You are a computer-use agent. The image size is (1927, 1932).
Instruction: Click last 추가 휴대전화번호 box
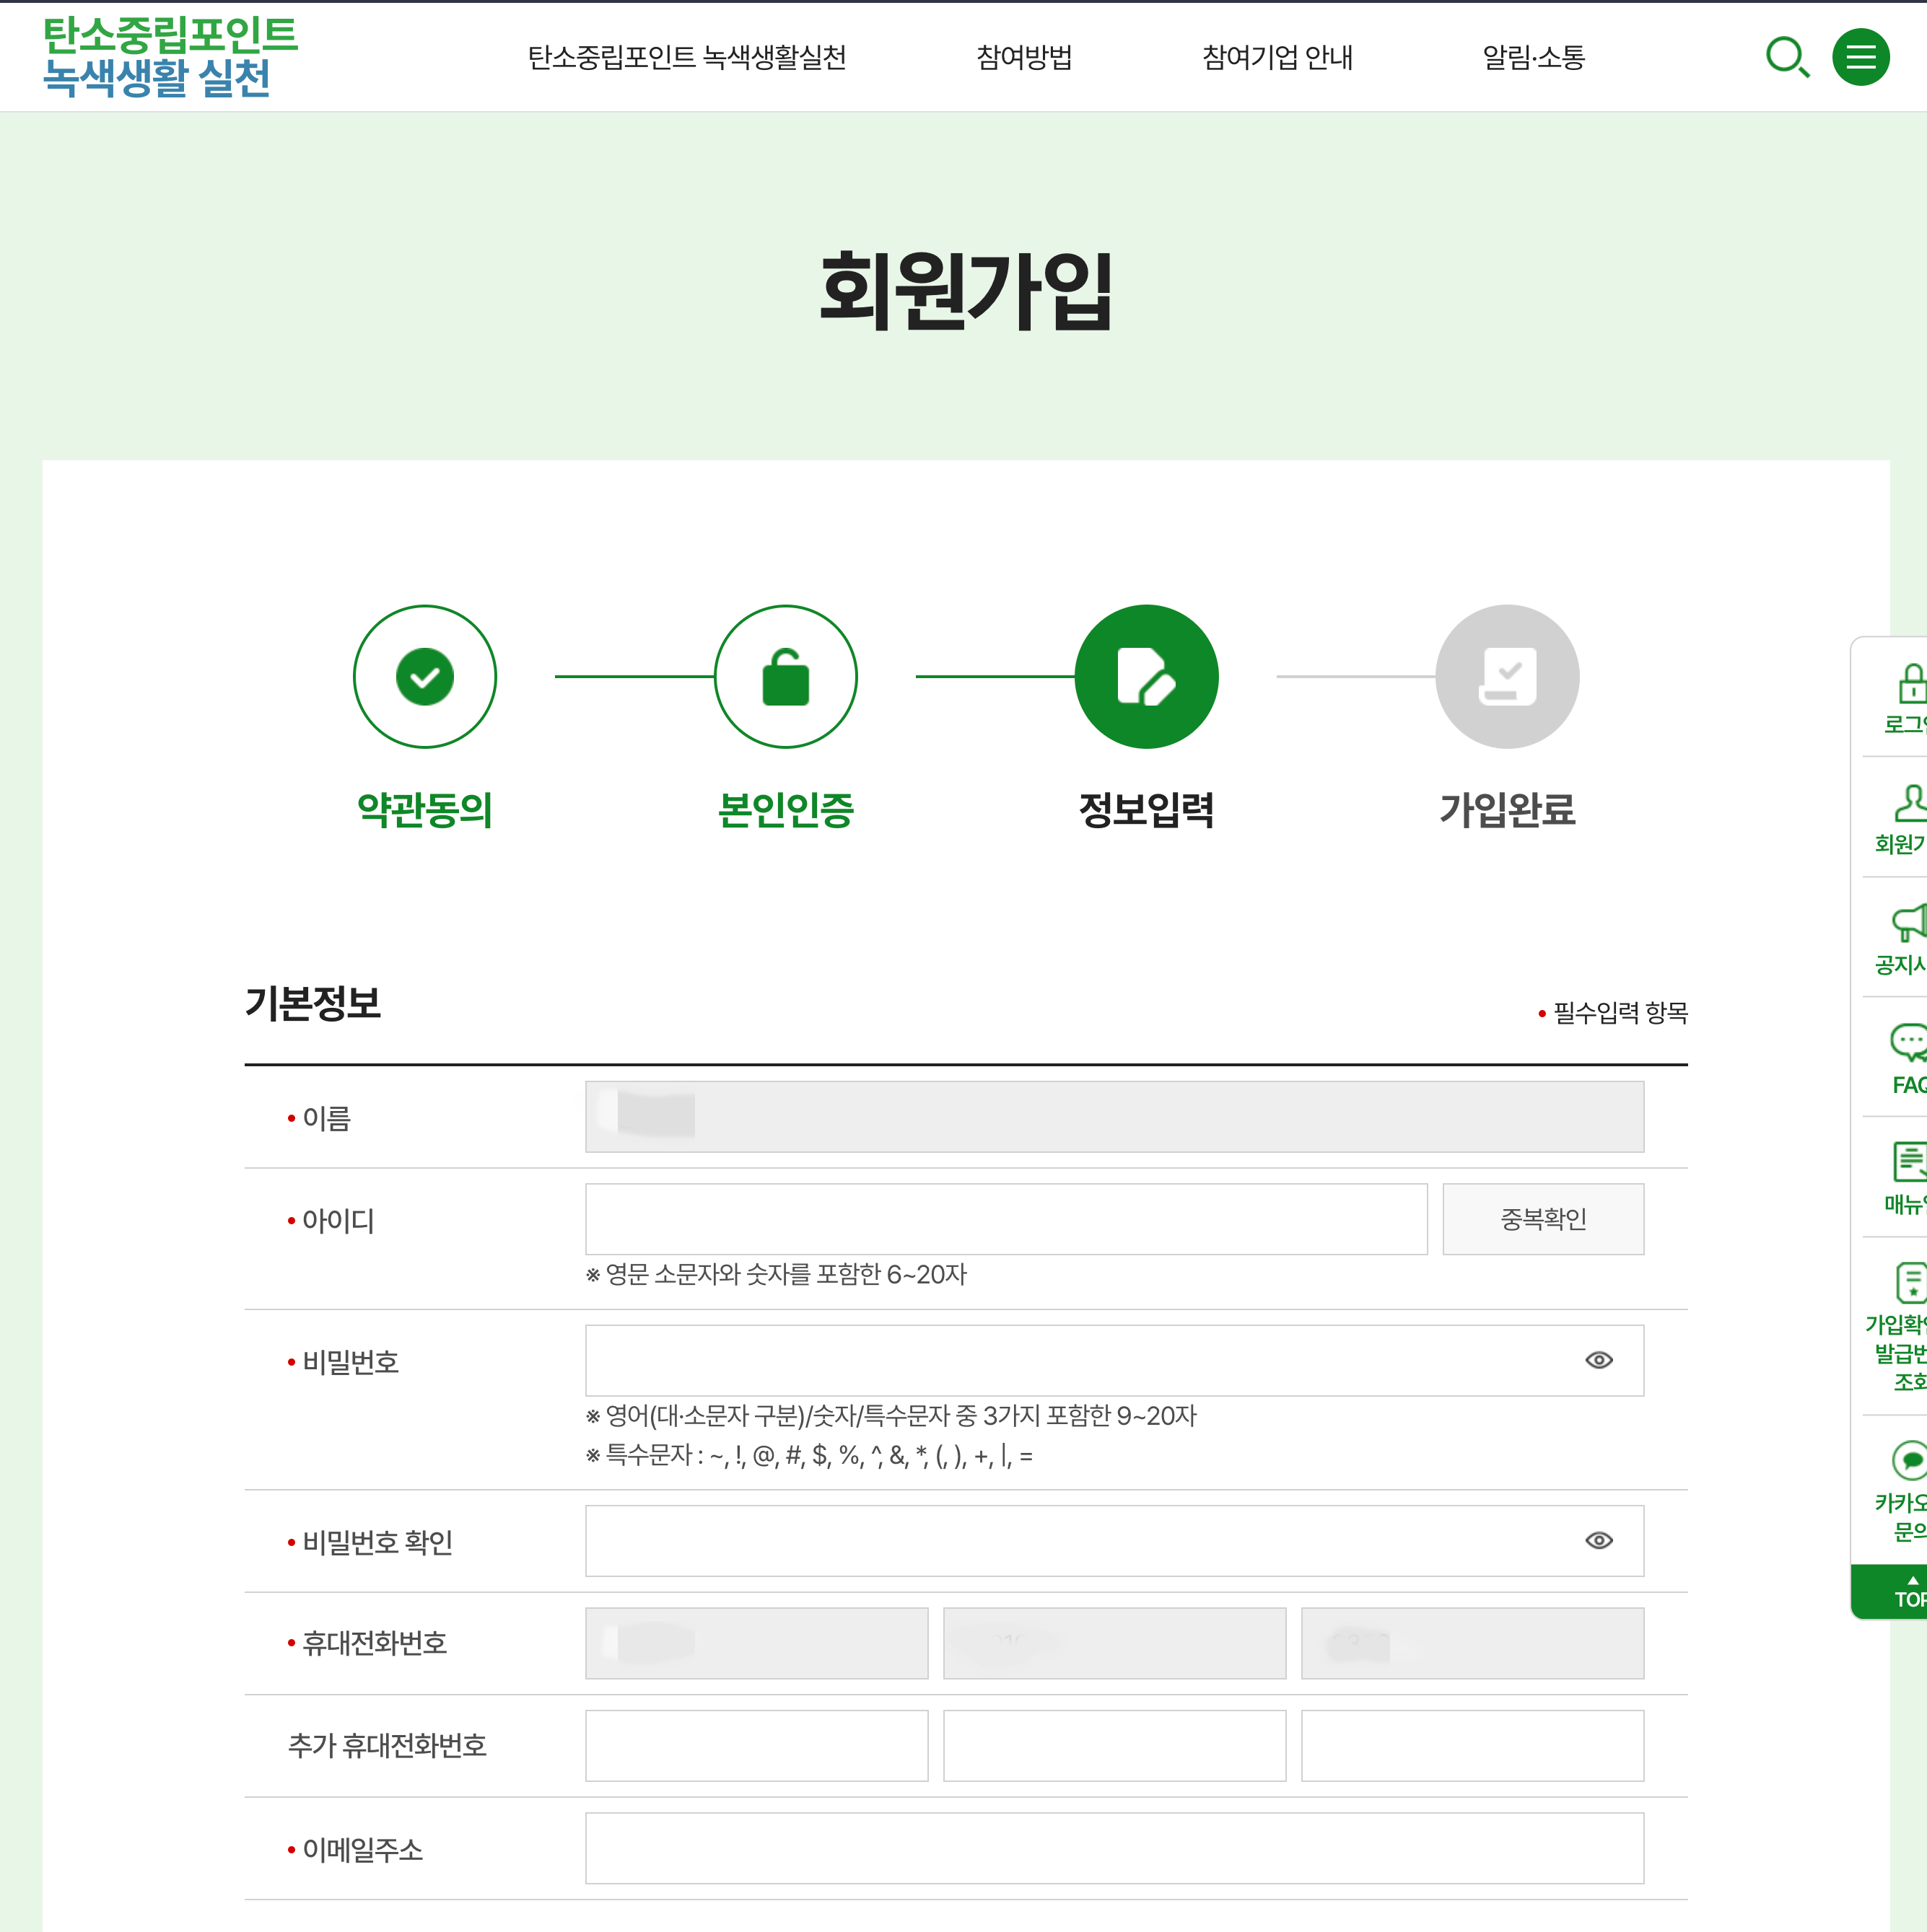click(1472, 1745)
